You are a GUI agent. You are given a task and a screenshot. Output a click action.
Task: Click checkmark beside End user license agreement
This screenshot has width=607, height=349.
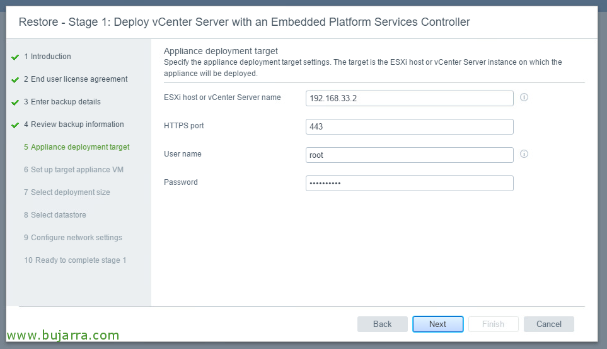click(15, 80)
